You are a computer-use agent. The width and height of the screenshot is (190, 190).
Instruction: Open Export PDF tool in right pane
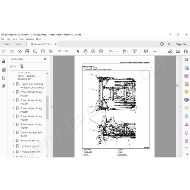tap(186, 68)
